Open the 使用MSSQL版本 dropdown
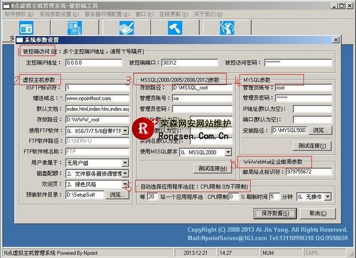This screenshot has width=356, height=258. point(228,152)
